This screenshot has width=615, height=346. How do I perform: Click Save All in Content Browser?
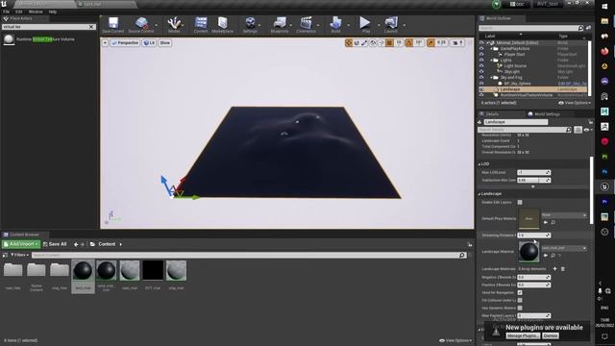tap(55, 244)
